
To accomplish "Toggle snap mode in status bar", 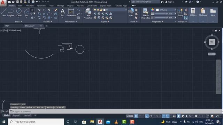I will click(x=140, y=116).
